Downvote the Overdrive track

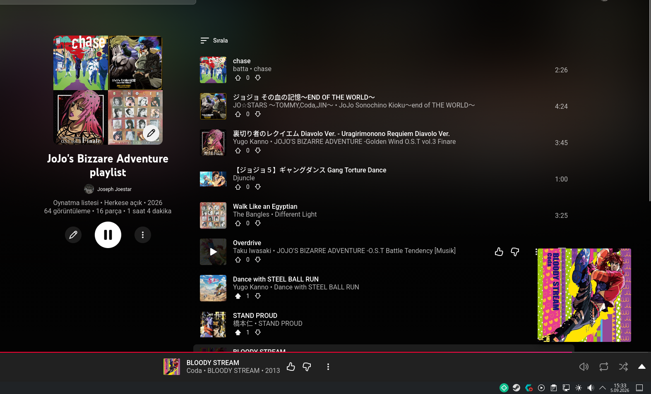[x=258, y=260]
